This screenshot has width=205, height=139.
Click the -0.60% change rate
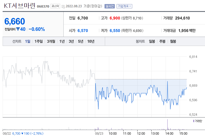coord(37,29)
